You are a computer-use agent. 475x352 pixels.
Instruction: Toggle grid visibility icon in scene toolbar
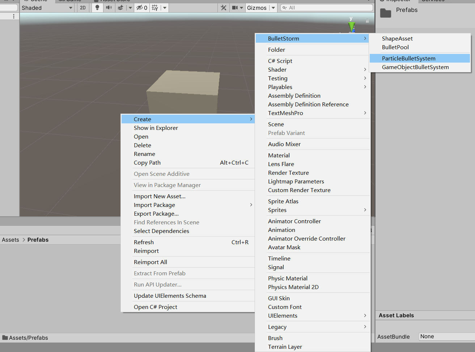click(155, 8)
